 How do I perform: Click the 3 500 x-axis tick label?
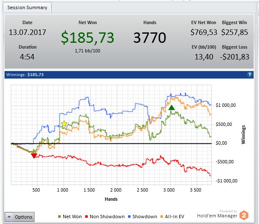point(195,190)
